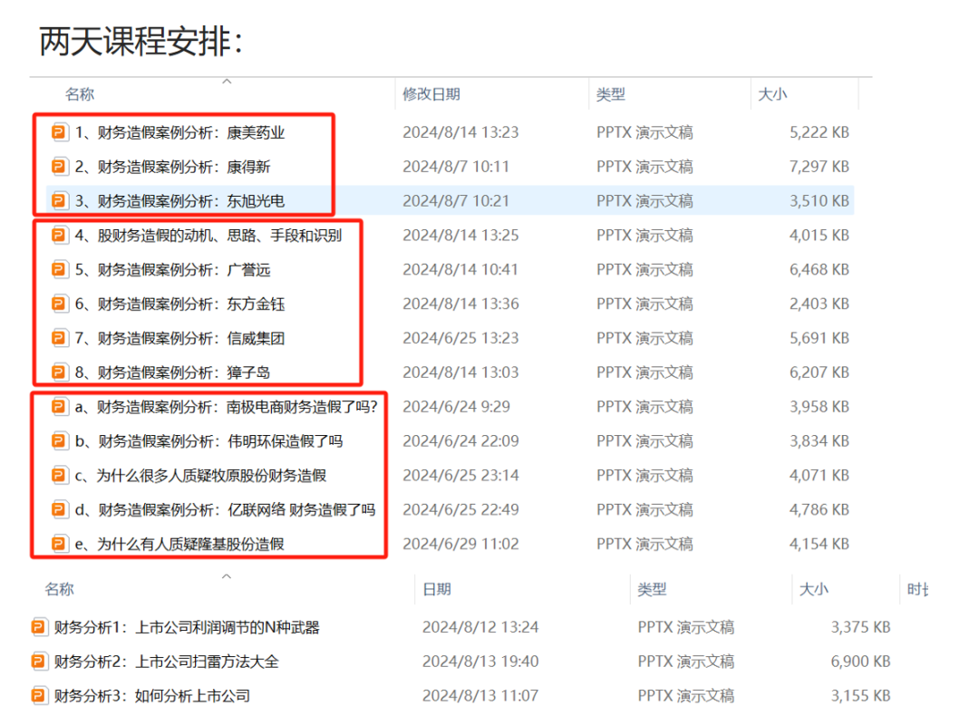Select file name e、为什么有人质疑隆基股份造假
This screenshot has width=979, height=725.
point(179,544)
